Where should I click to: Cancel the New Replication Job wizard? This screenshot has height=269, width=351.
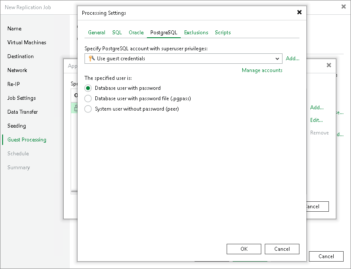[326, 256]
